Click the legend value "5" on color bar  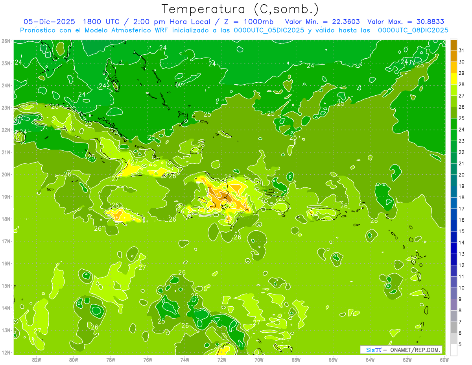click(x=460, y=345)
